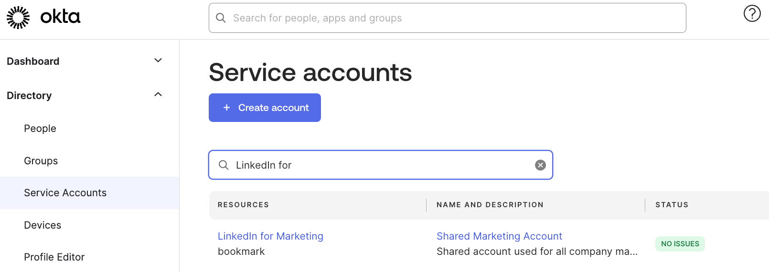This screenshot has height=272, width=769.
Task: Click the service accounts filter field
Action: pyautogui.click(x=382, y=165)
